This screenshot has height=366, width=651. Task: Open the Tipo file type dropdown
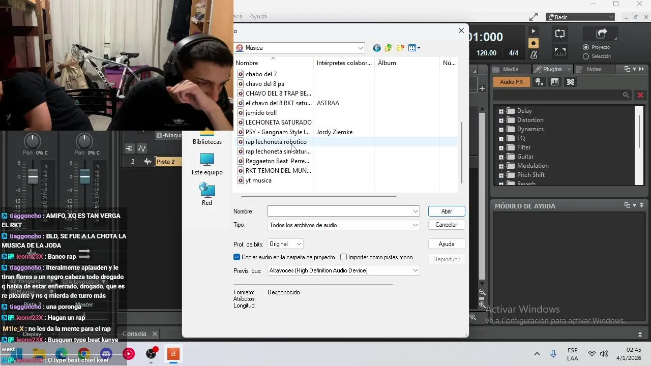click(415, 225)
